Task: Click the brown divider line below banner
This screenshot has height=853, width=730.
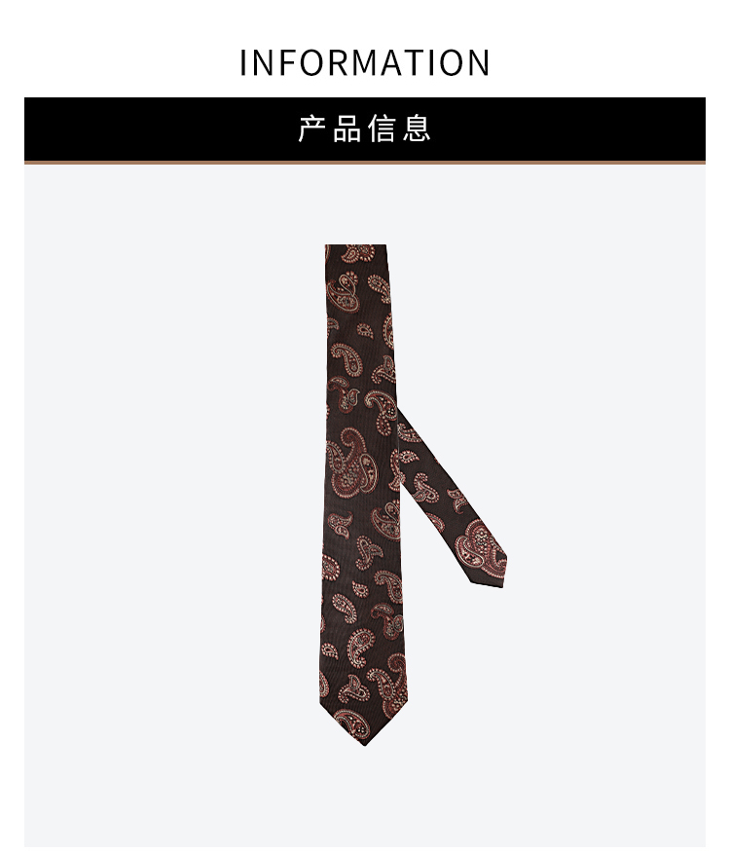Action: [364, 162]
